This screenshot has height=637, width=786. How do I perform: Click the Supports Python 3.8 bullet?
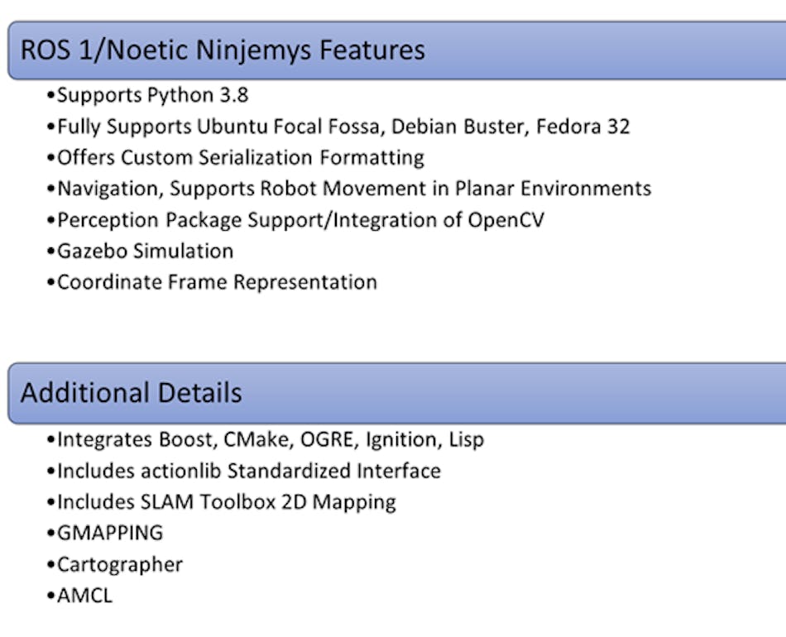click(x=148, y=95)
